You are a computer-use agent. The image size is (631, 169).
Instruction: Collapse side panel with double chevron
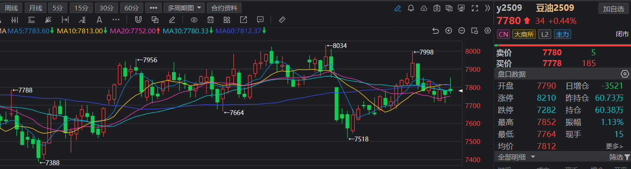[x=487, y=8]
